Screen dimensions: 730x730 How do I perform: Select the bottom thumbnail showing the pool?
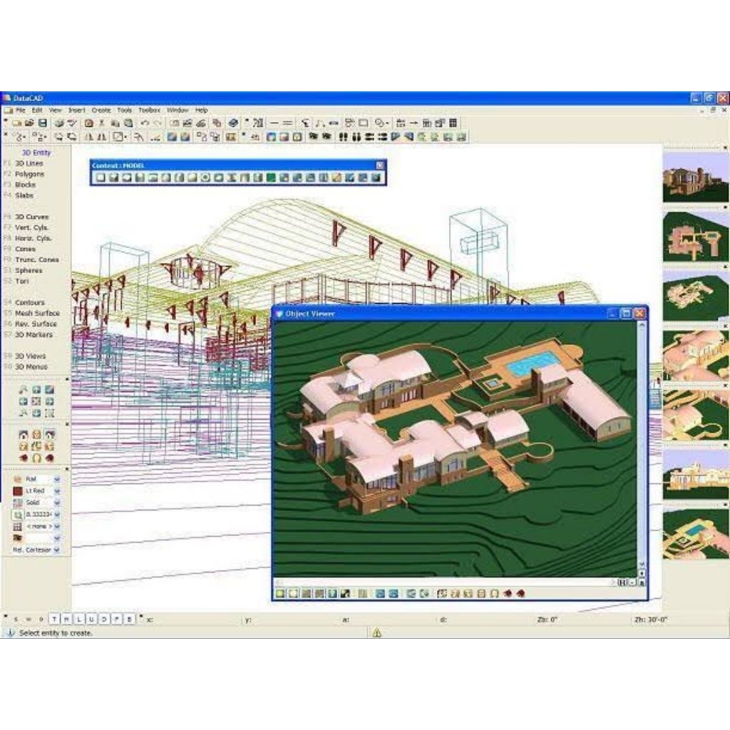click(695, 533)
